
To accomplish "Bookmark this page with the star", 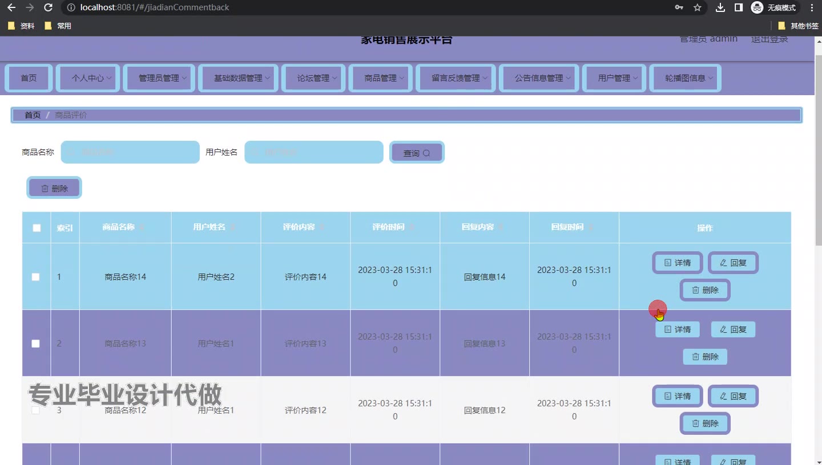I will pos(697,7).
